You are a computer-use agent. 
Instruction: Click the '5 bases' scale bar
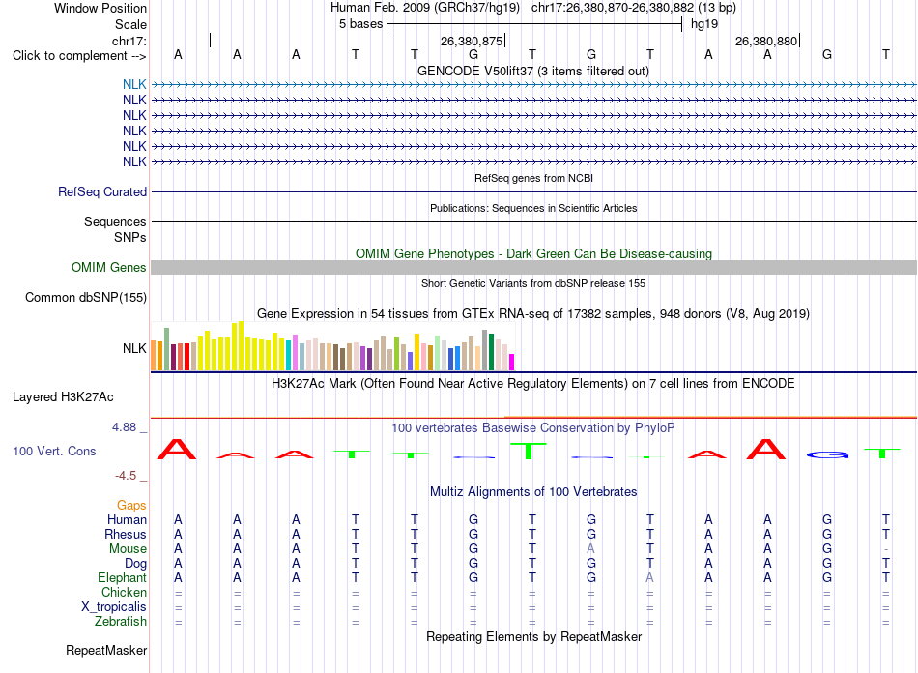click(534, 24)
